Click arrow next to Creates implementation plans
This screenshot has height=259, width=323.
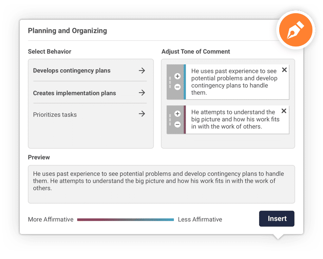click(142, 93)
